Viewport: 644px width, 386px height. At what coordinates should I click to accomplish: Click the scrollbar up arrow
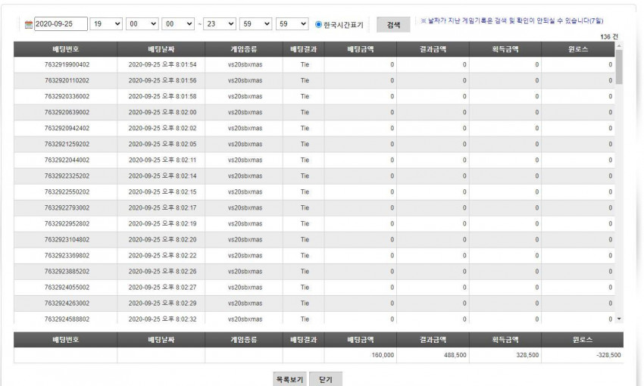tap(619, 45)
